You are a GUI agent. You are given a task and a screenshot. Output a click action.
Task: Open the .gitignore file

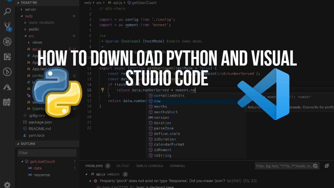(x=37, y=115)
